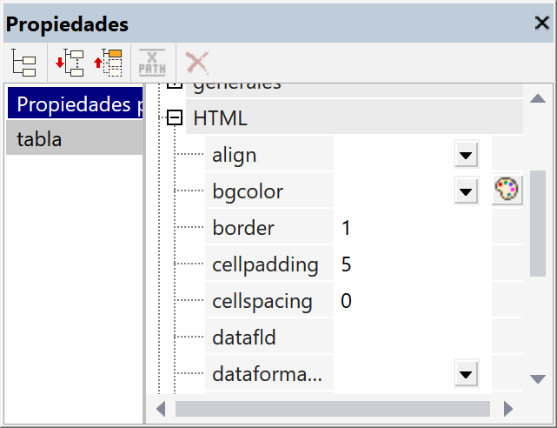Viewport: 557px width, 428px height.
Task: Expand the generales group above HTML
Action: point(175,84)
